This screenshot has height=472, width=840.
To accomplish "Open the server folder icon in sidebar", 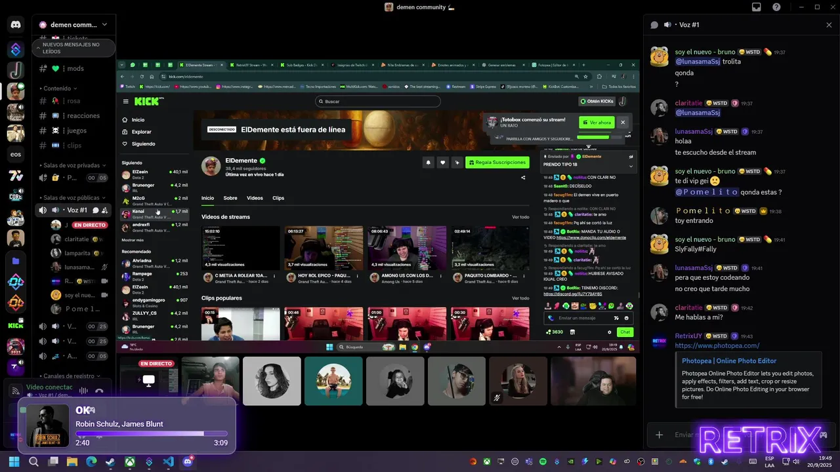I will (x=16, y=261).
